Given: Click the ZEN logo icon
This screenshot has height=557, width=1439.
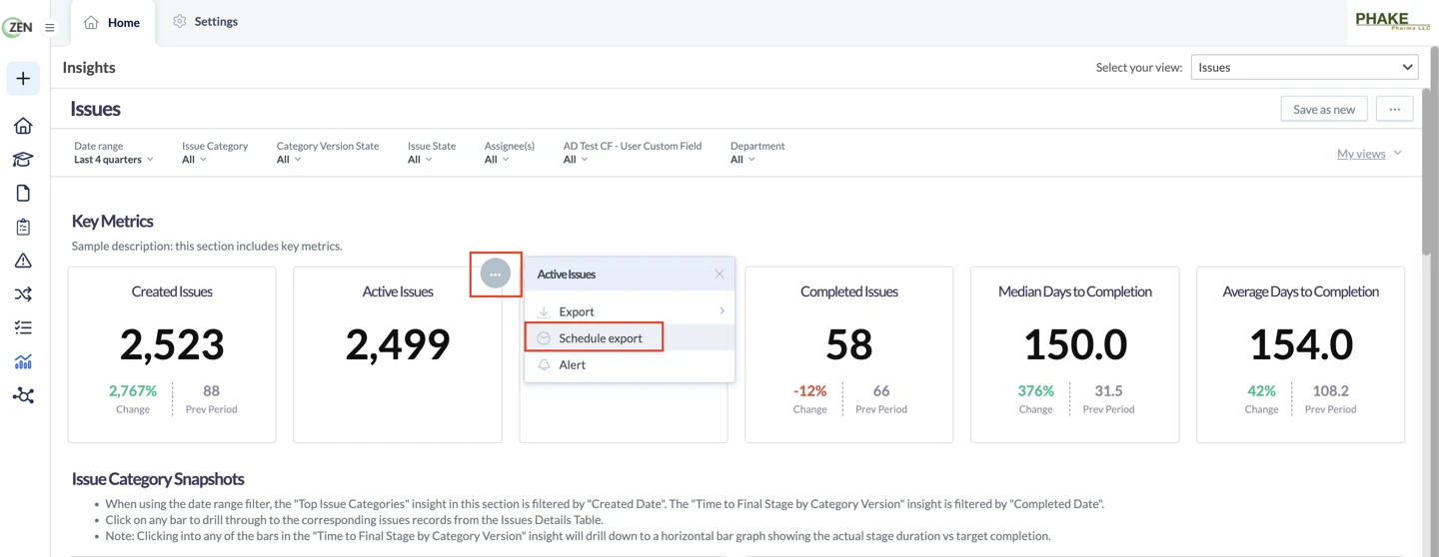Looking at the screenshot, I should (x=17, y=27).
